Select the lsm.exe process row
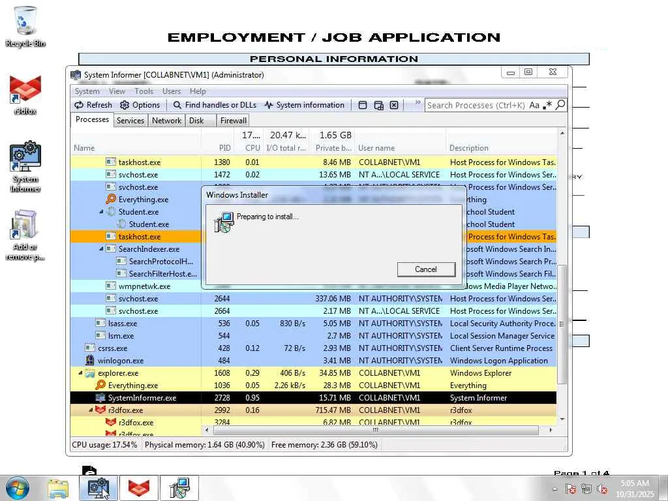This screenshot has width=668, height=501. (x=313, y=336)
